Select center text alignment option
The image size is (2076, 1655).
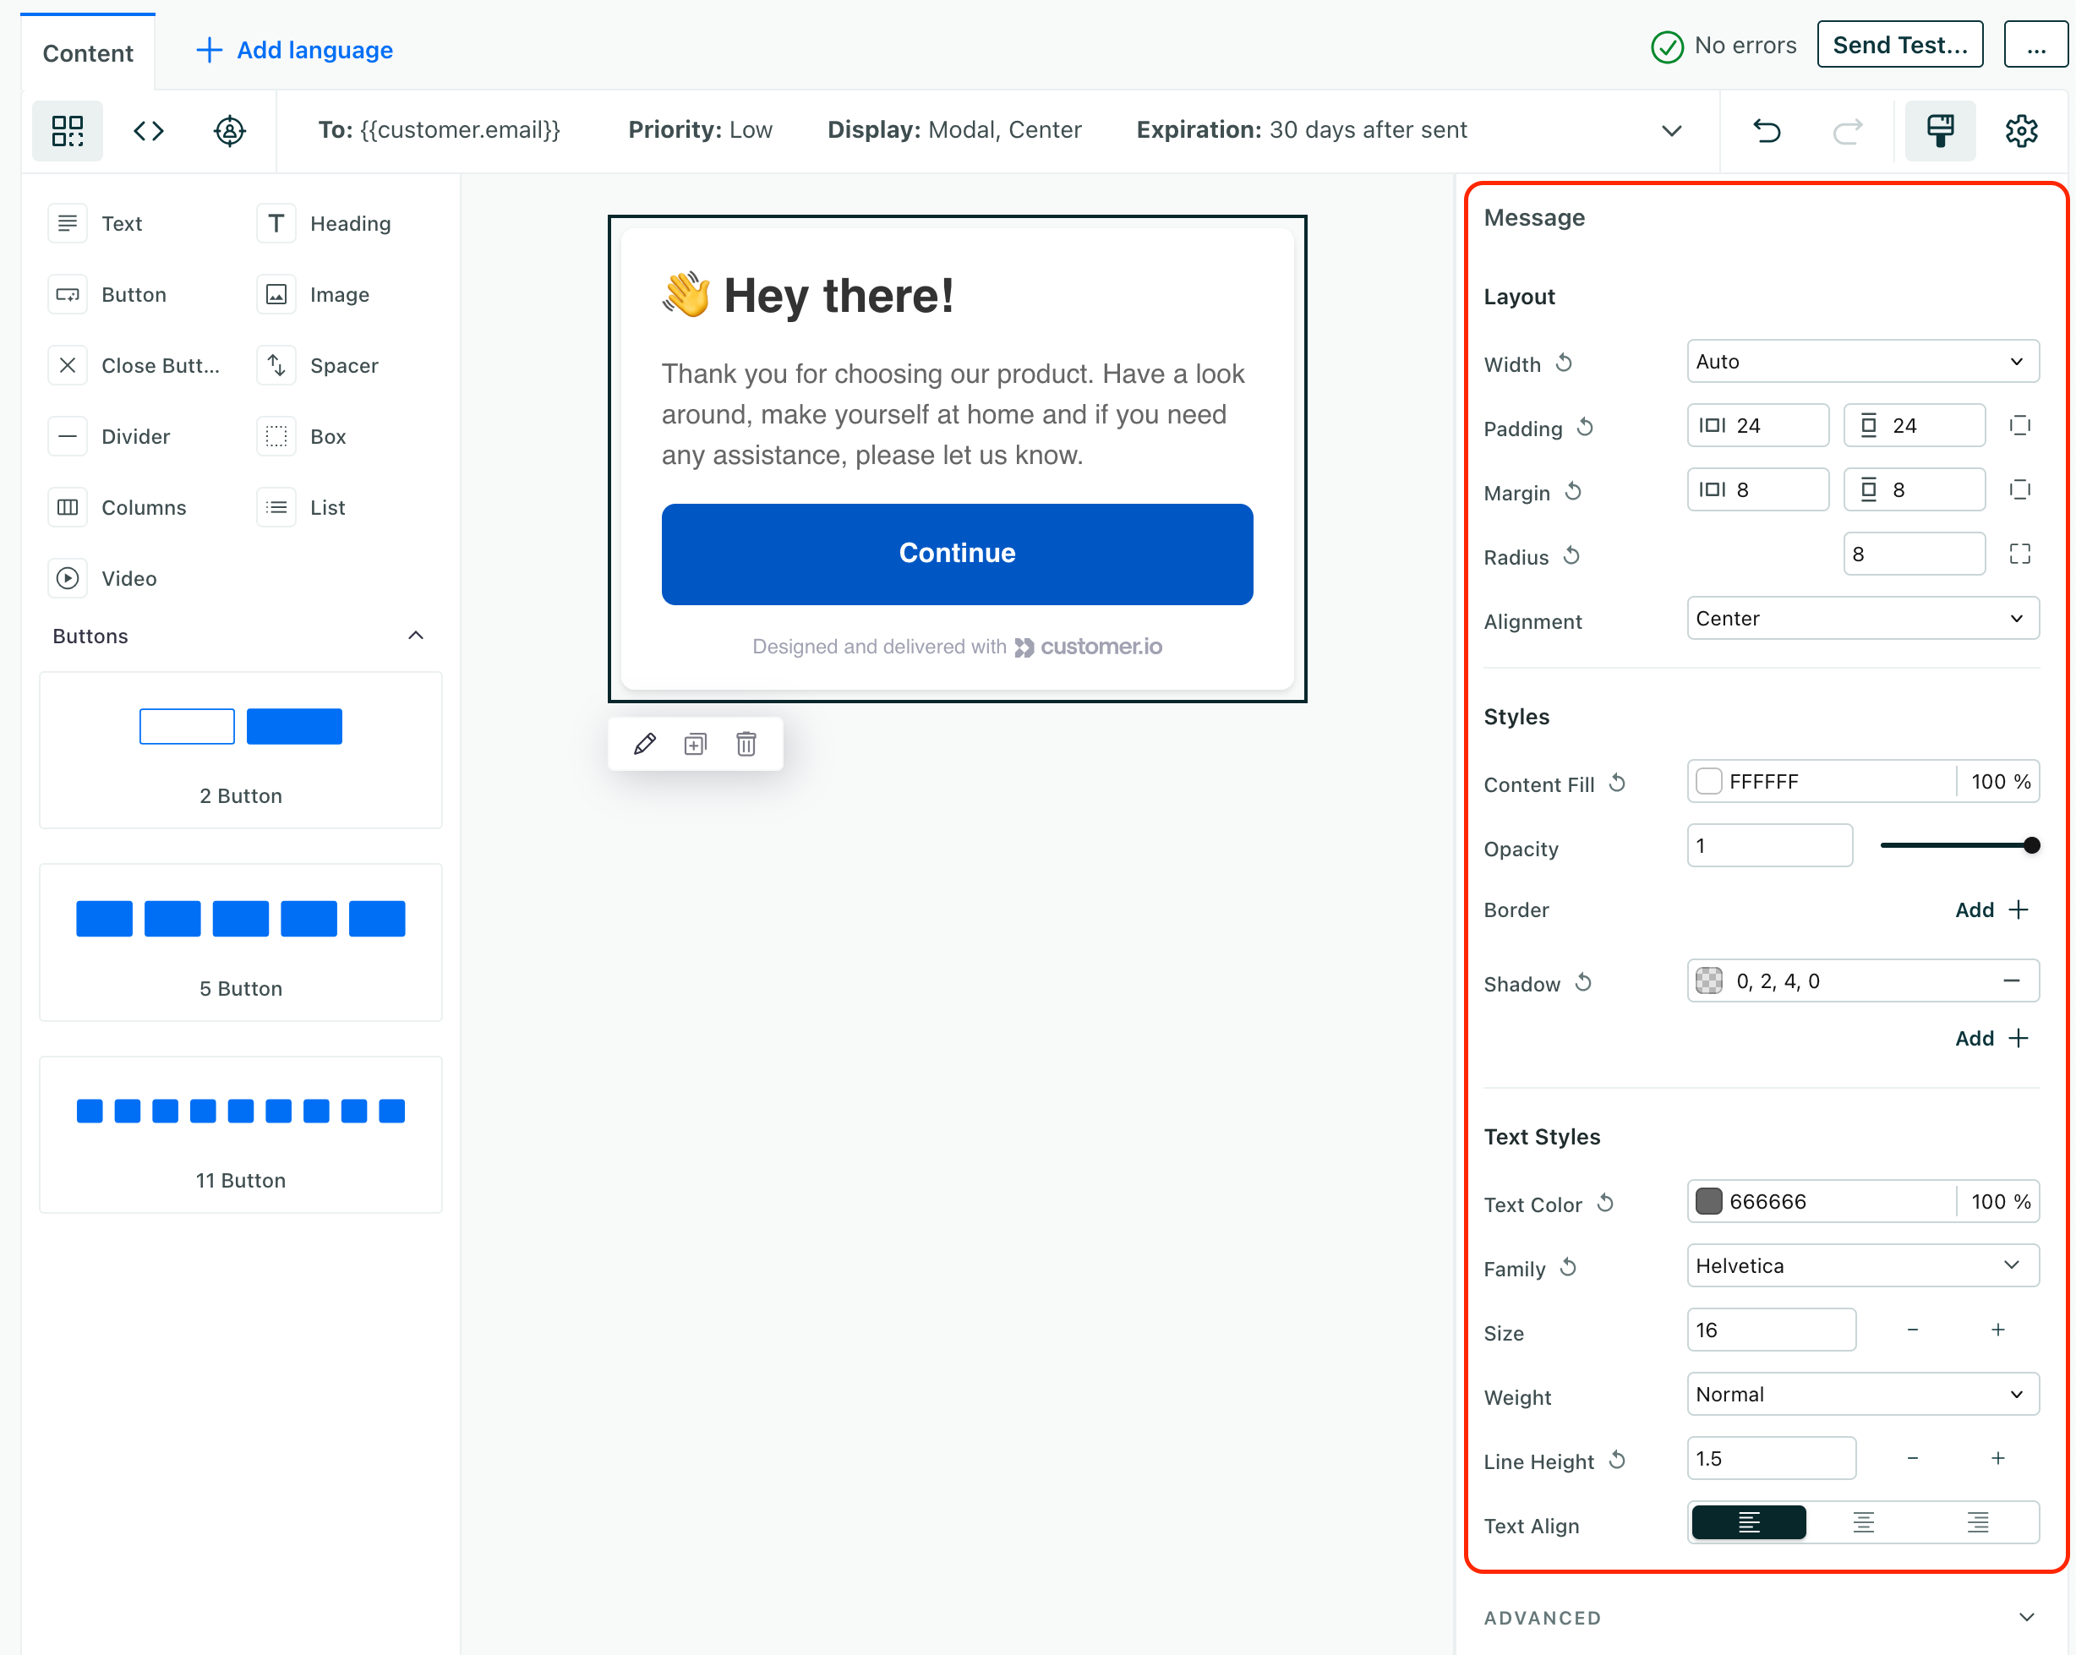(1863, 1523)
